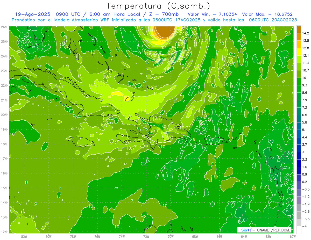Click the brown warm-core maximum on the map
Viewport: 311px width, 240px height.
[x=164, y=32]
